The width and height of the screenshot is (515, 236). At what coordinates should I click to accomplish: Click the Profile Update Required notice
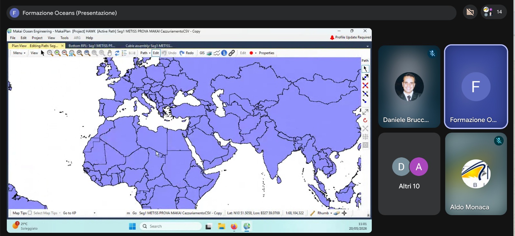pyautogui.click(x=351, y=37)
